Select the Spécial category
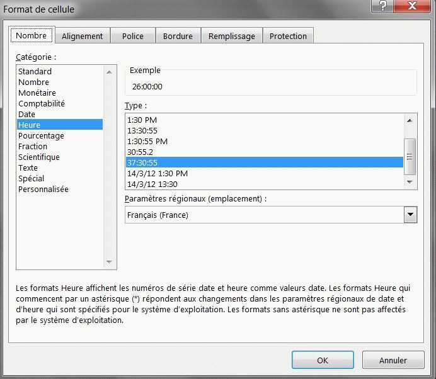436x379 pixels. (59, 178)
